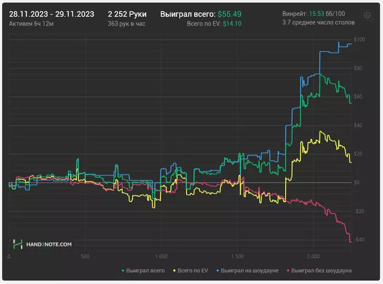This screenshot has width=383, height=284.
Task: Click the 2 000 x-axis label
Action: pyautogui.click(x=313, y=257)
